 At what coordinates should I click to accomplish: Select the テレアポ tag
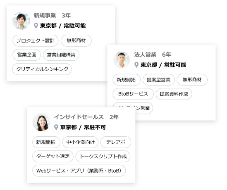[116, 142]
